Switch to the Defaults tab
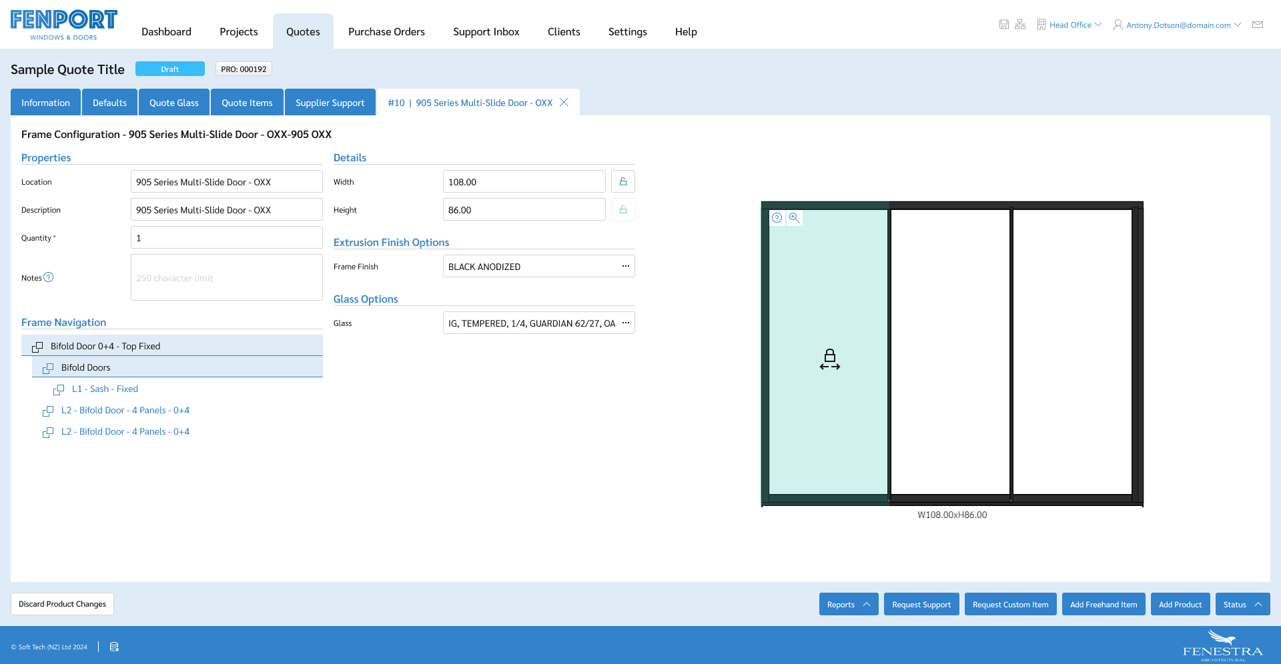Viewport: 1281px width, 664px height. (x=109, y=103)
